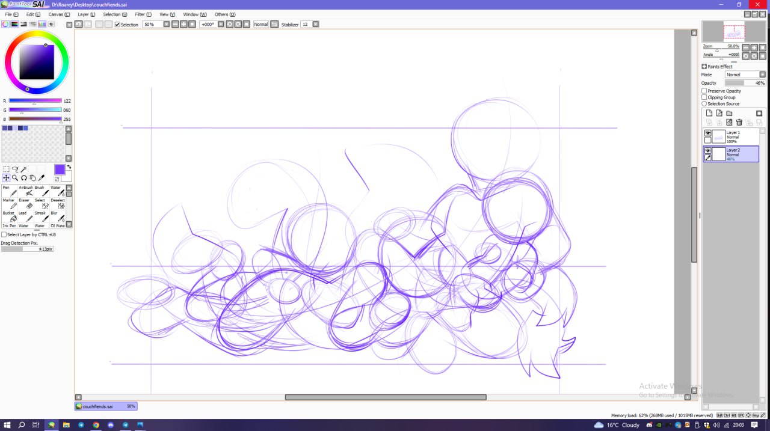Select the rectangular selection tool
The height and width of the screenshot is (431, 770).
coord(6,170)
